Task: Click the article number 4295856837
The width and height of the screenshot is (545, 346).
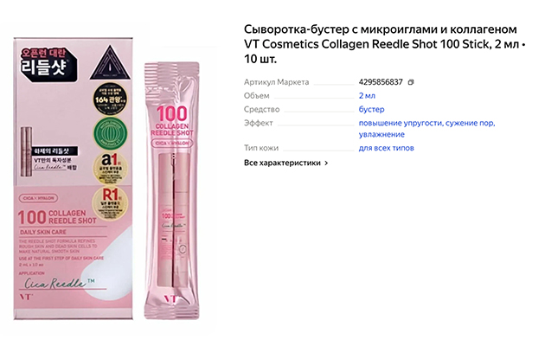Action: 381,82
